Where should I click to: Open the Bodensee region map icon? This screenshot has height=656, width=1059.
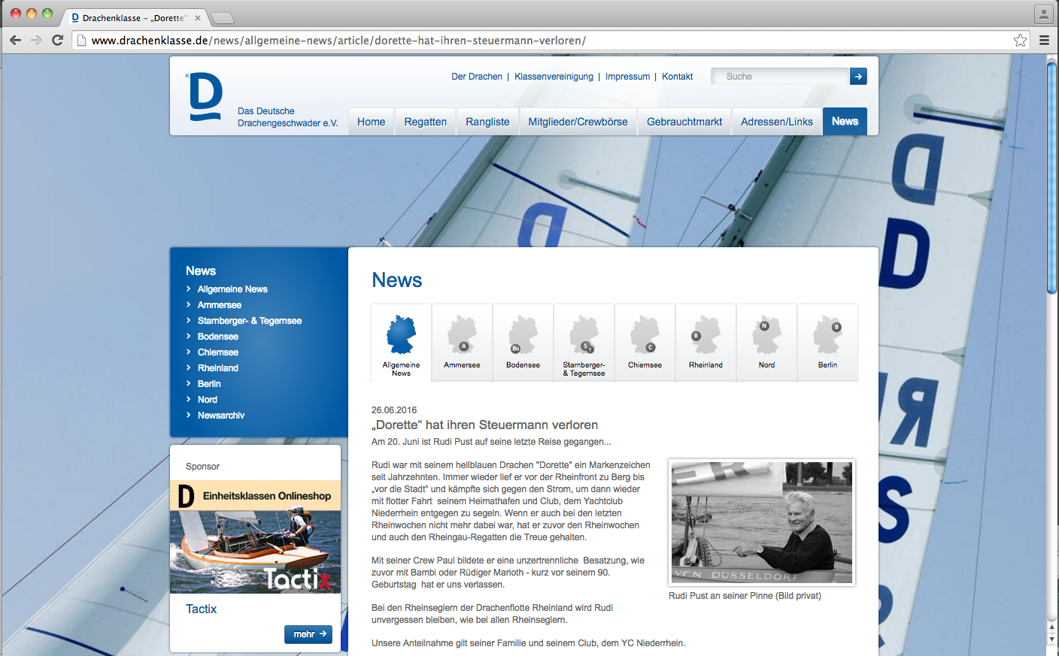tap(523, 336)
